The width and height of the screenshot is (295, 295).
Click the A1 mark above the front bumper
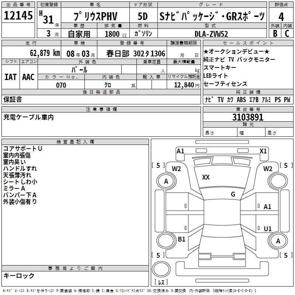[180, 151]
